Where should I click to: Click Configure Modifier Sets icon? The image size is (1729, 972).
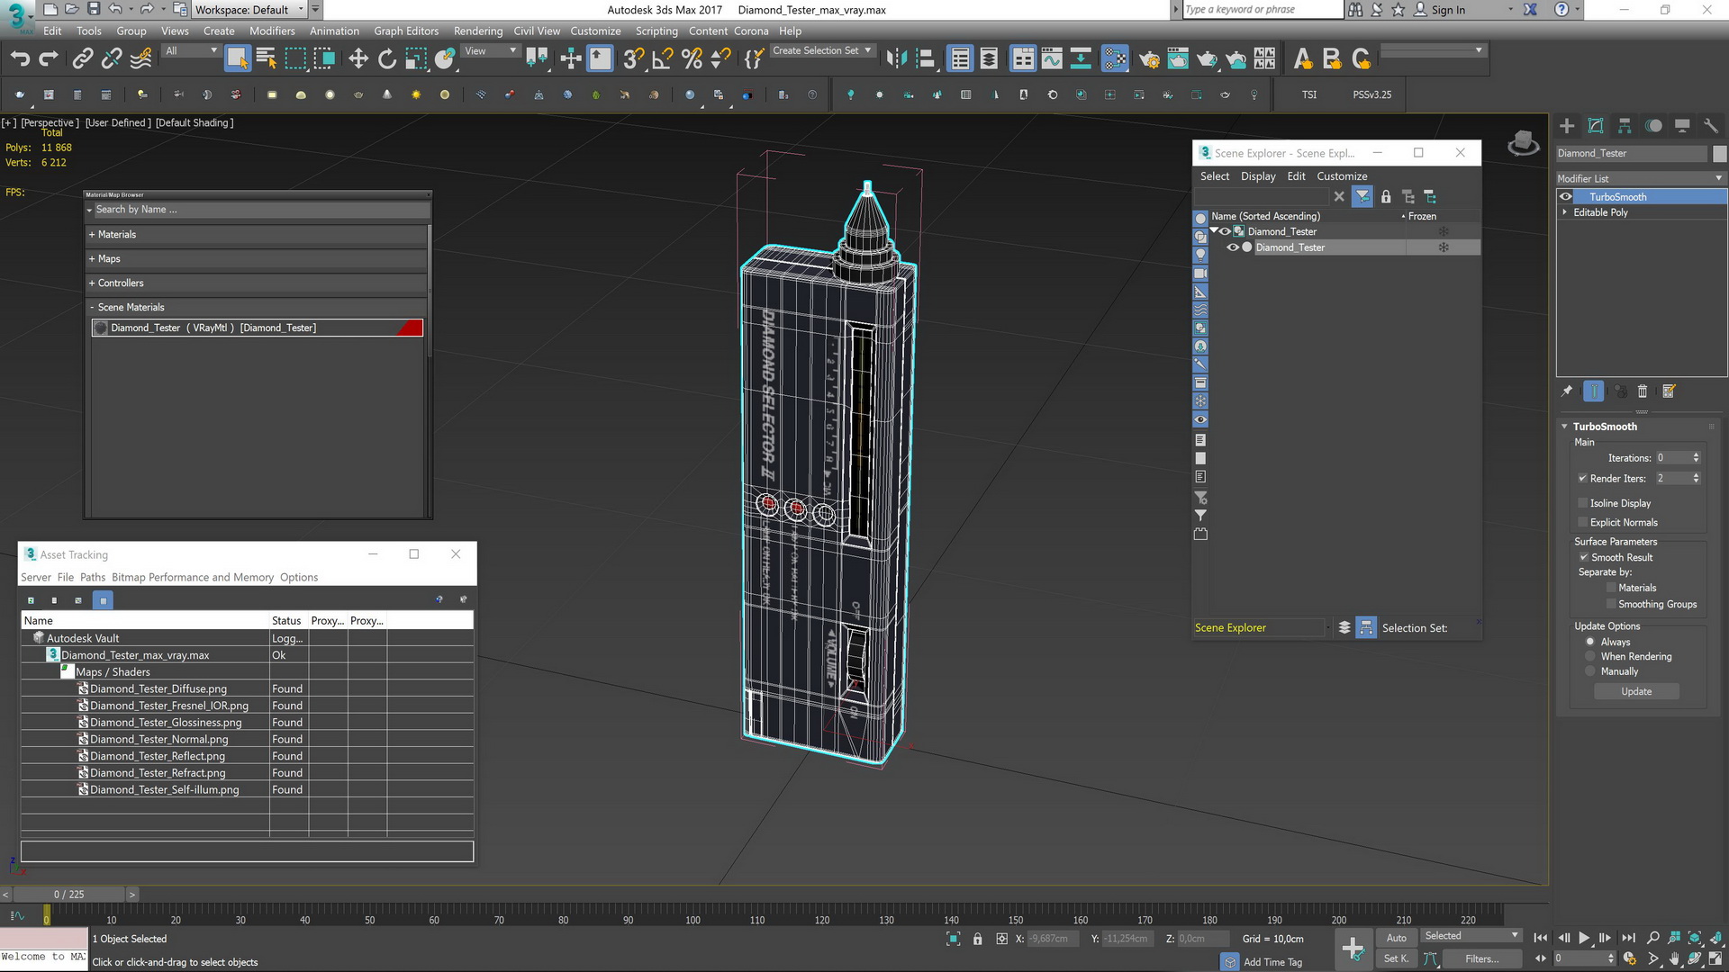pyautogui.click(x=1669, y=391)
